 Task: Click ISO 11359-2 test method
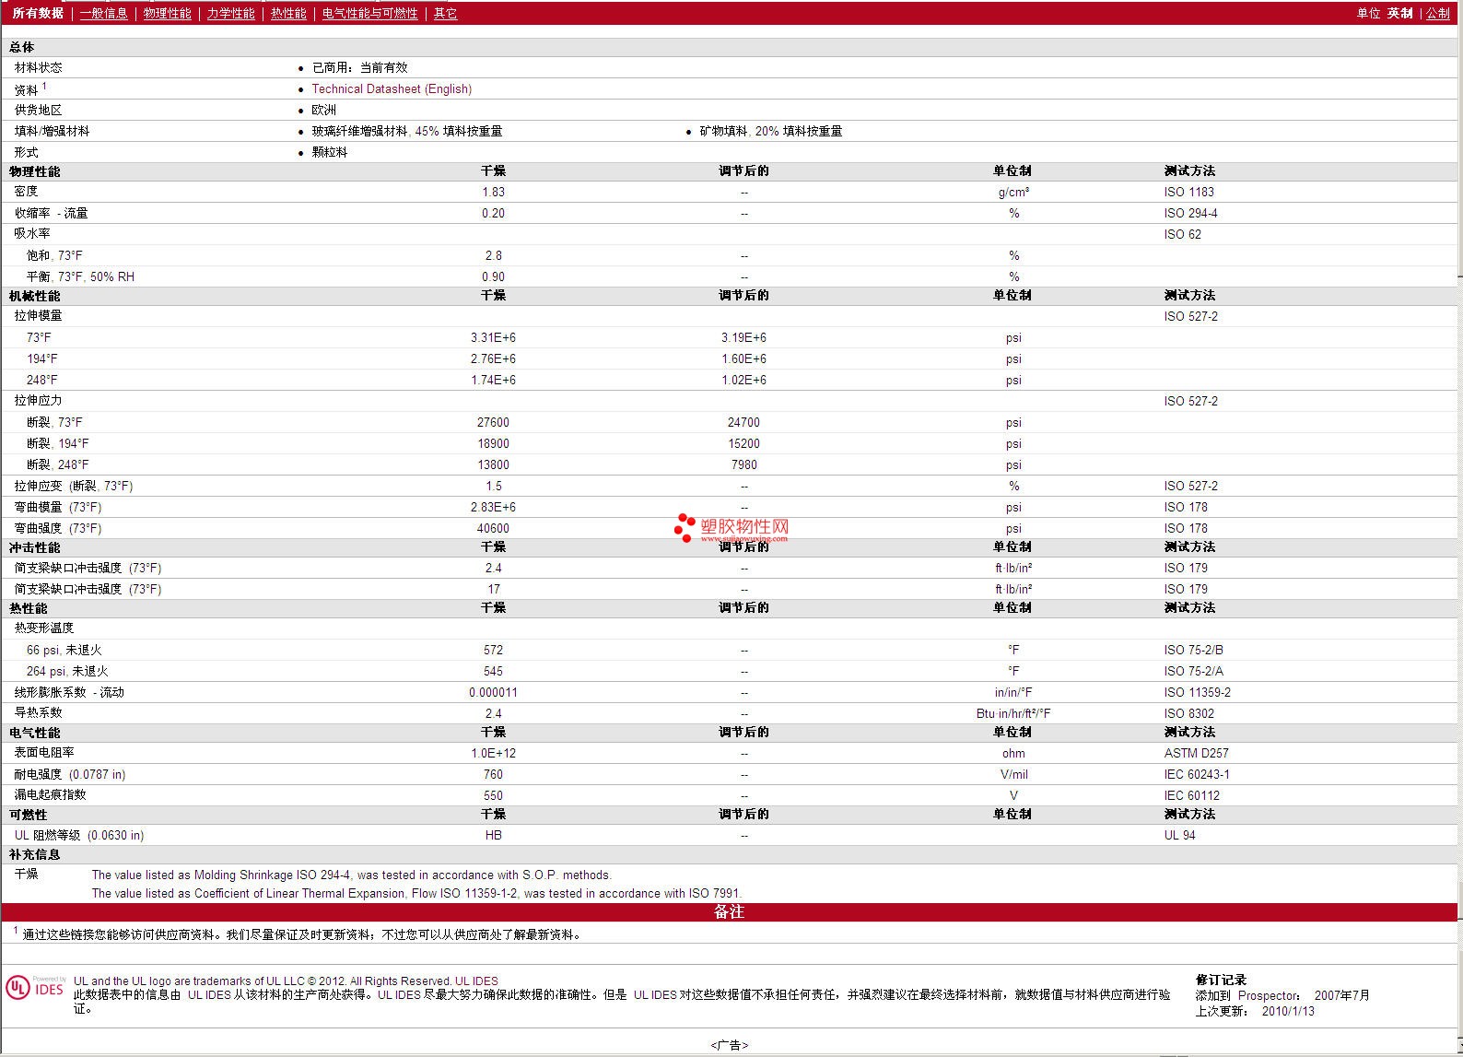click(x=1197, y=692)
